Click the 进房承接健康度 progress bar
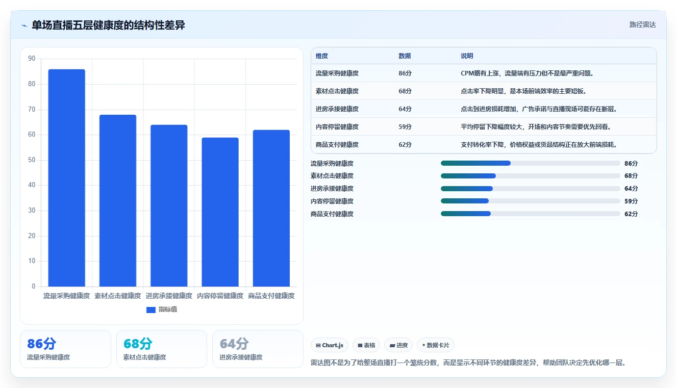 (531, 189)
